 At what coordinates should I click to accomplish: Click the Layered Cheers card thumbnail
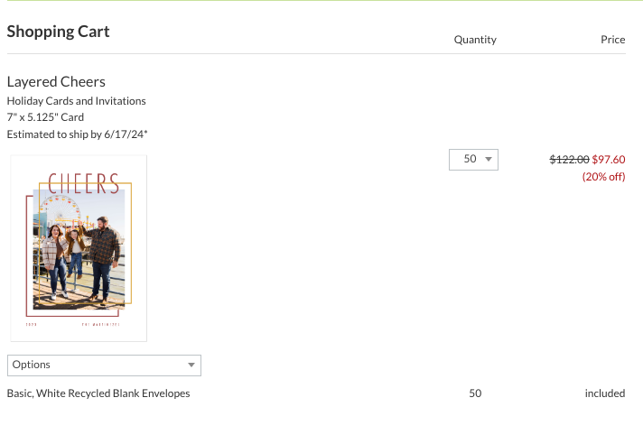(79, 248)
